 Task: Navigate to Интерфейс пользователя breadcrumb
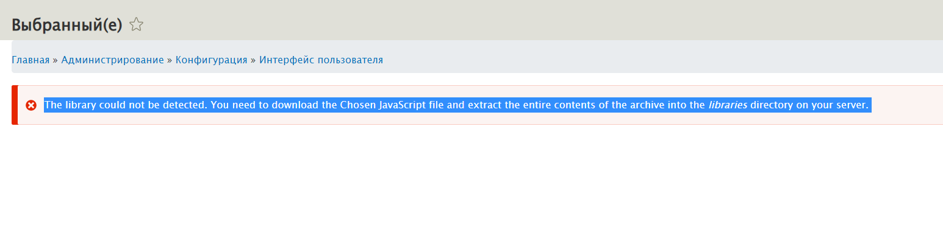pos(321,60)
